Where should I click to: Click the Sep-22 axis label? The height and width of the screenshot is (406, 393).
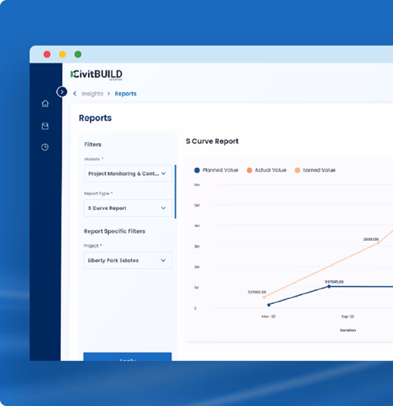[348, 317]
